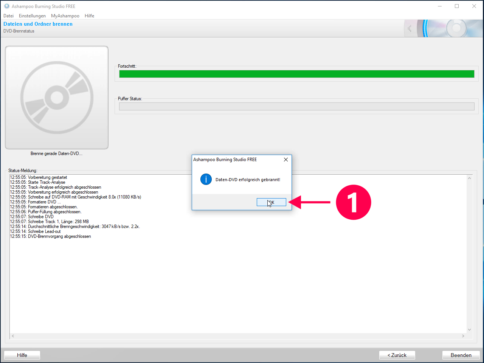
Task: Select log line 'Durchschnittliche Brenngeschwindigkeit'
Action: (x=75, y=226)
